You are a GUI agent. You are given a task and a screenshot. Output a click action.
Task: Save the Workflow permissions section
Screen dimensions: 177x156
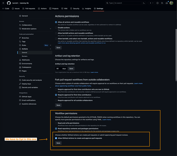(x=58, y=143)
